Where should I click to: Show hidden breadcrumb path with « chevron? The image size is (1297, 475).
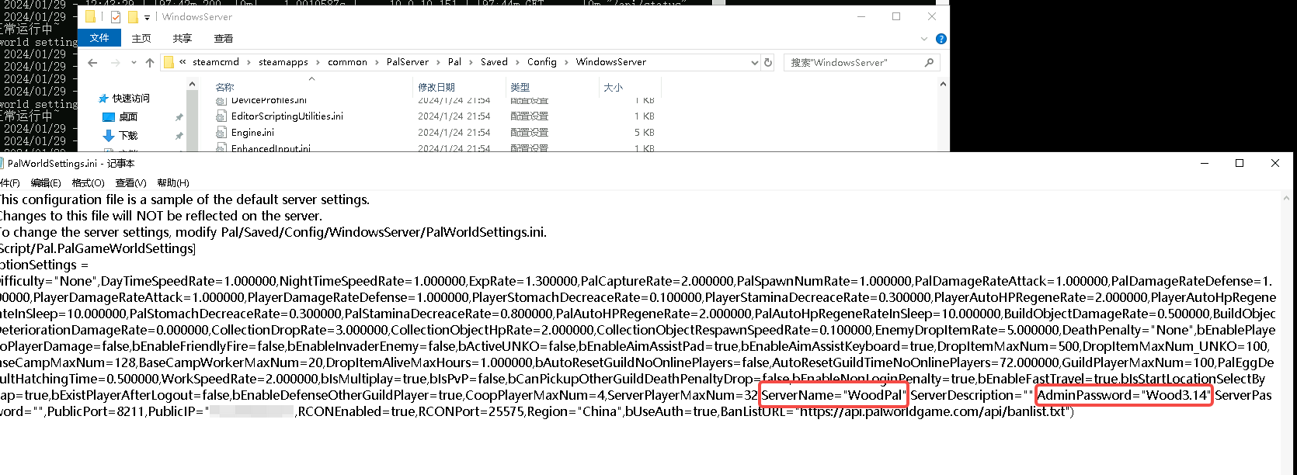click(183, 62)
